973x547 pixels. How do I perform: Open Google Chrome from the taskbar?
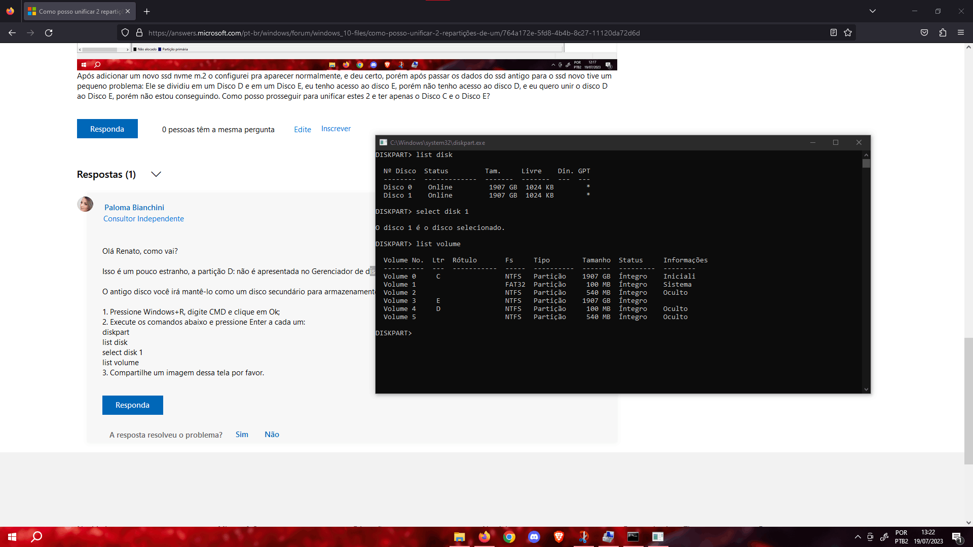tap(509, 537)
